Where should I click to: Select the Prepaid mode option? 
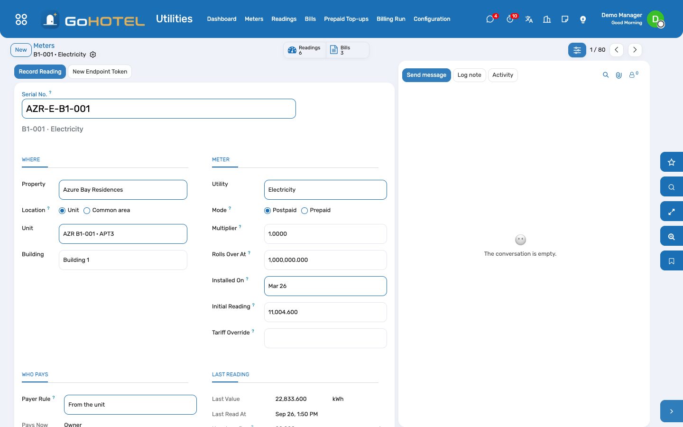[305, 211]
